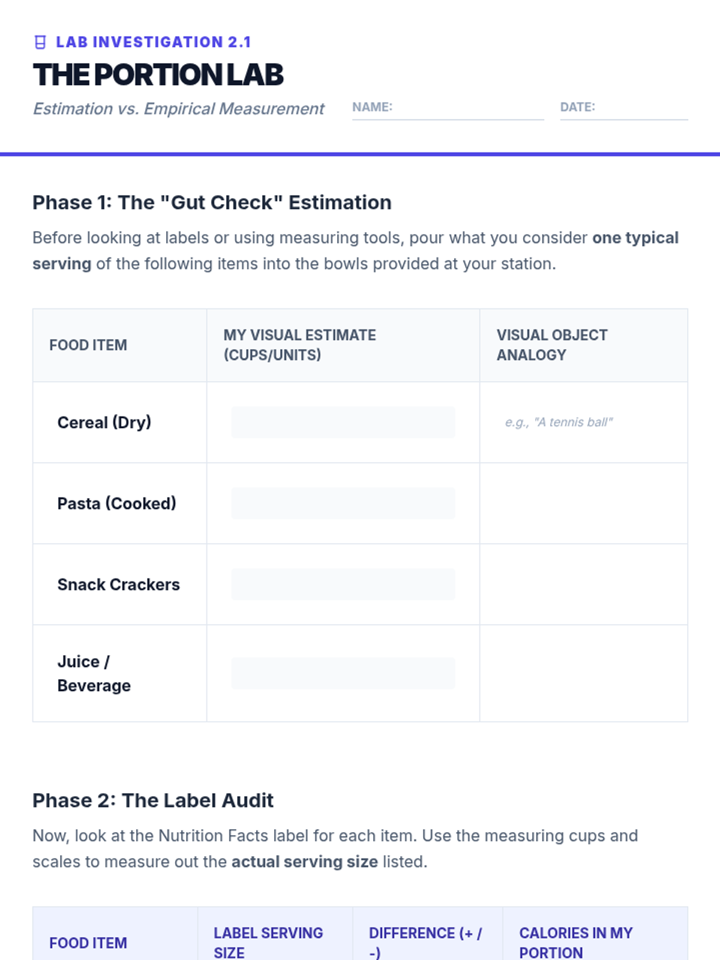Focus the Pasta (Cooked) visual estimate input

(343, 503)
